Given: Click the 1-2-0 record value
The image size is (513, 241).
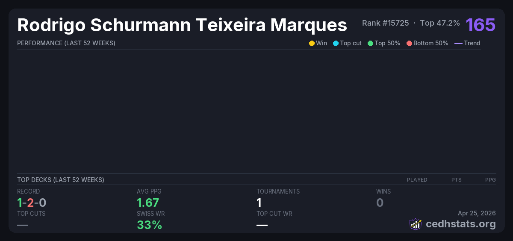Looking at the screenshot, I should pos(32,203).
